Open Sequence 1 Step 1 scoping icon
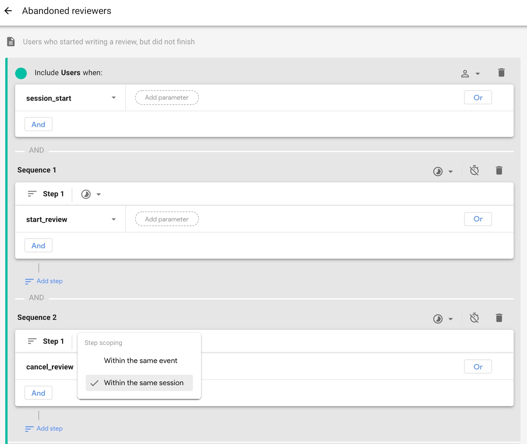The width and height of the screenshot is (527, 444). [86, 194]
